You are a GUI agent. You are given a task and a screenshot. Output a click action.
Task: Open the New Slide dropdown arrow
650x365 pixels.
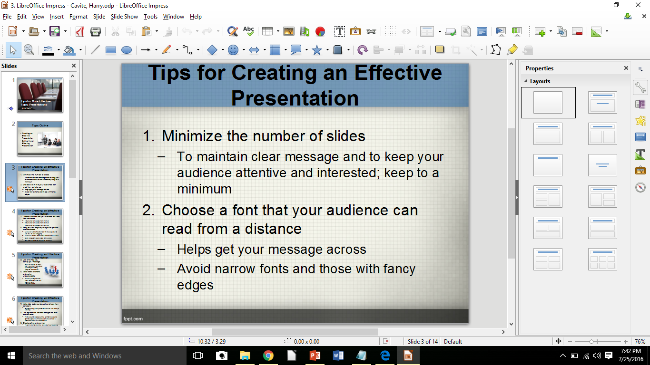click(550, 31)
